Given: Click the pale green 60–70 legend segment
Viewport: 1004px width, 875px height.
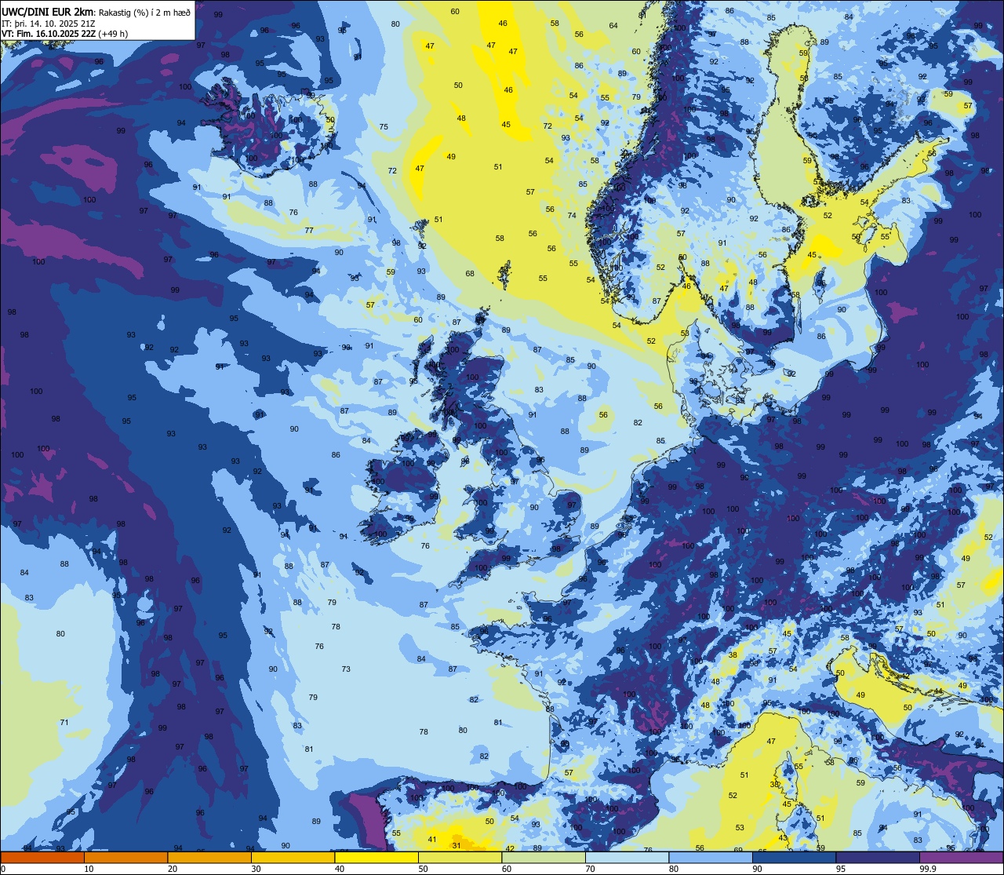Looking at the screenshot, I should (544, 857).
